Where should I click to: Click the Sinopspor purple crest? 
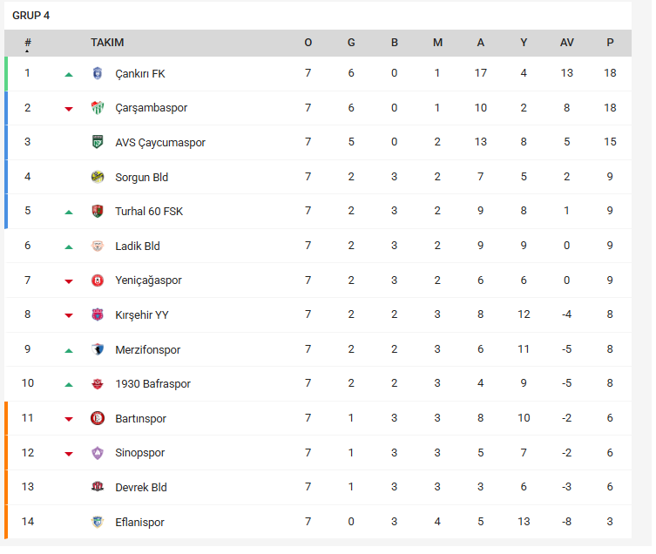[x=98, y=453]
